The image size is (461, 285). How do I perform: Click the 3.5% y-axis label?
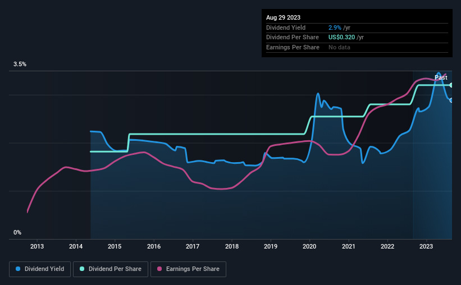[20, 65]
